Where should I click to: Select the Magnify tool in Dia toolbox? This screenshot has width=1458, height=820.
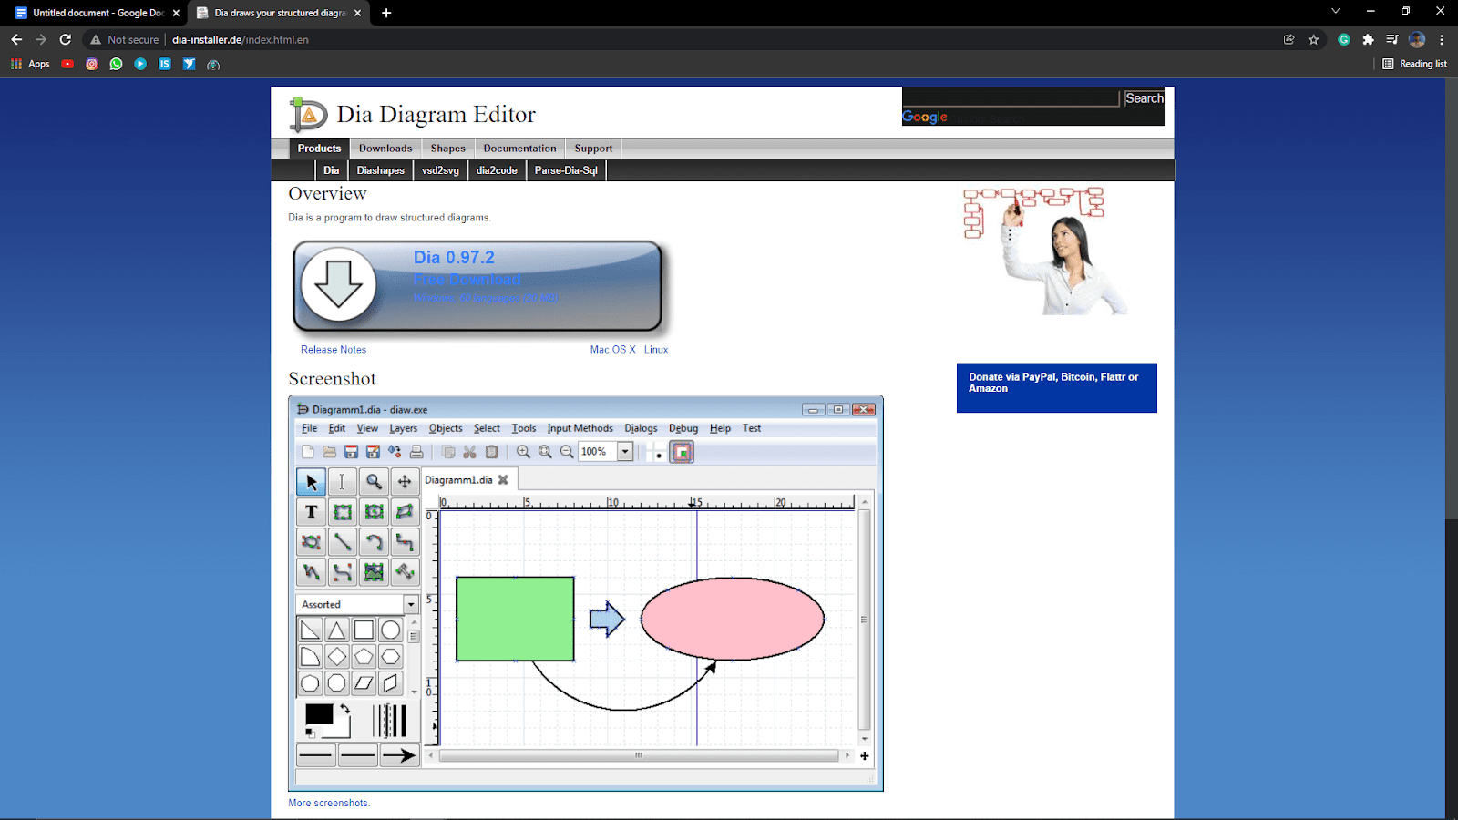click(374, 481)
